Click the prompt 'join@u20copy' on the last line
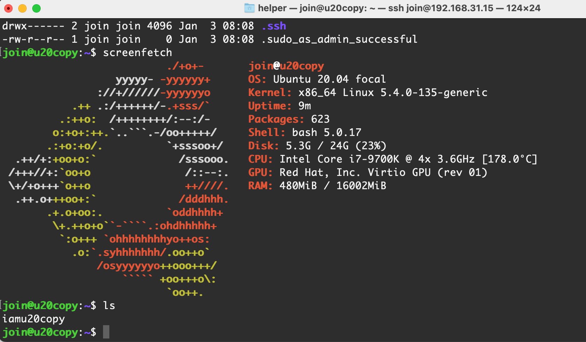586x342 pixels. point(40,332)
